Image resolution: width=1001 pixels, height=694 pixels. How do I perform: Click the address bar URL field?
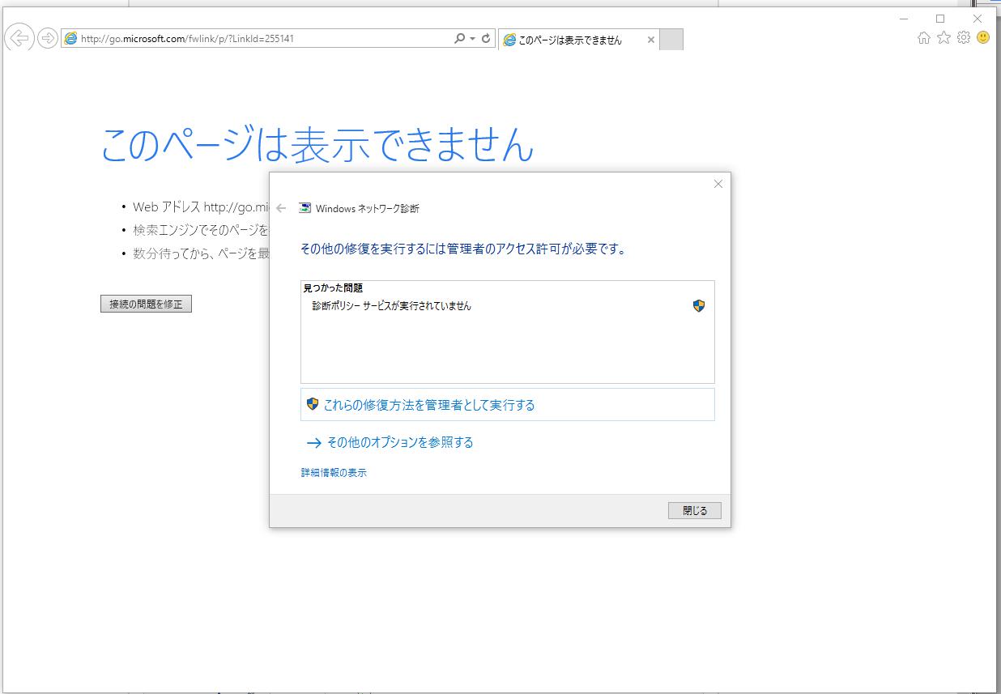tap(259, 39)
